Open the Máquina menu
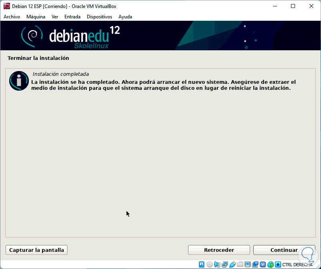 tap(36, 17)
